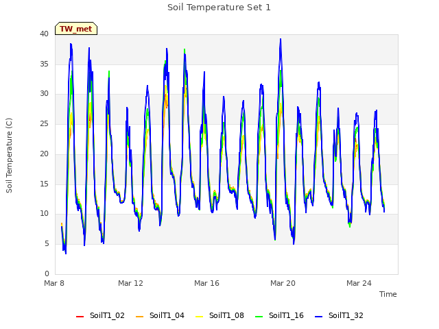Click the red SoilT1_02 legend swatch
Screen dimensions: 439x329
click(80, 317)
